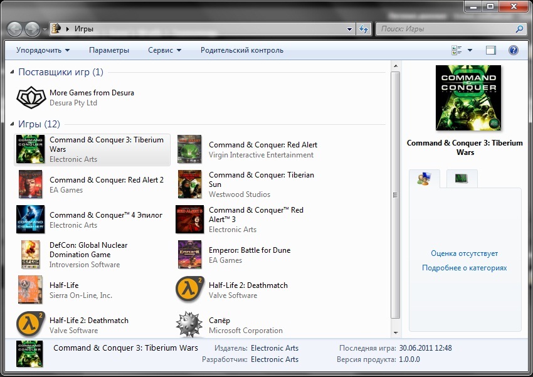
Task: Select the Red Alert 3 cover icon
Action: click(x=189, y=220)
